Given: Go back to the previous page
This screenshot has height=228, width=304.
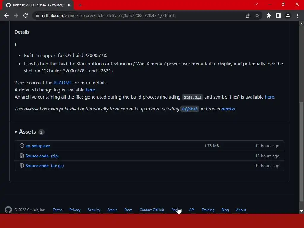Looking at the screenshot, I should pyautogui.click(x=7, y=15).
